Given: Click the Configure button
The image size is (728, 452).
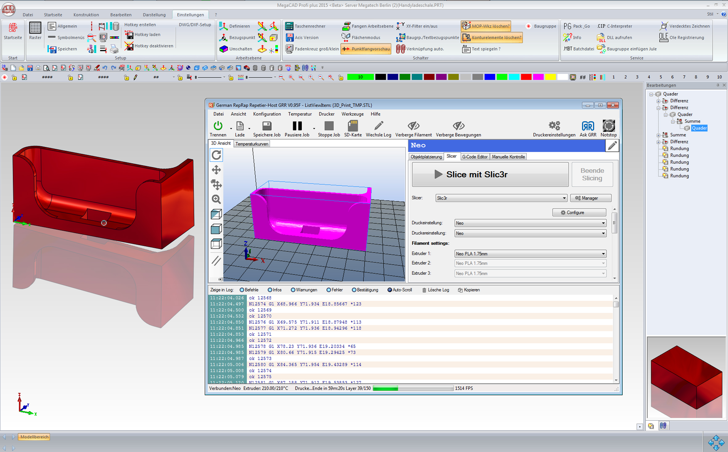Looking at the screenshot, I should 579,212.
